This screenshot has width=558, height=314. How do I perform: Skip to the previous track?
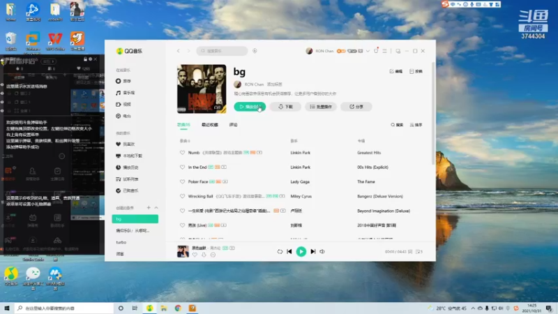click(x=289, y=252)
